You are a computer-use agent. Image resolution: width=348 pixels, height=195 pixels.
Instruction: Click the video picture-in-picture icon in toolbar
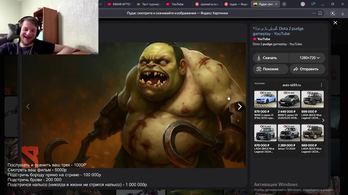(333, 13)
